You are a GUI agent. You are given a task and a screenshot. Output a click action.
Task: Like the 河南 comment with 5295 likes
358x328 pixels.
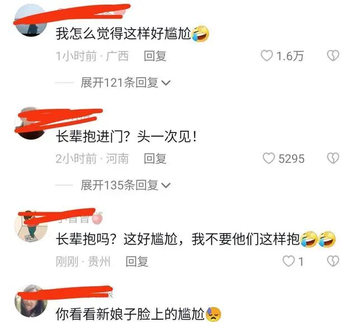[x=268, y=158]
